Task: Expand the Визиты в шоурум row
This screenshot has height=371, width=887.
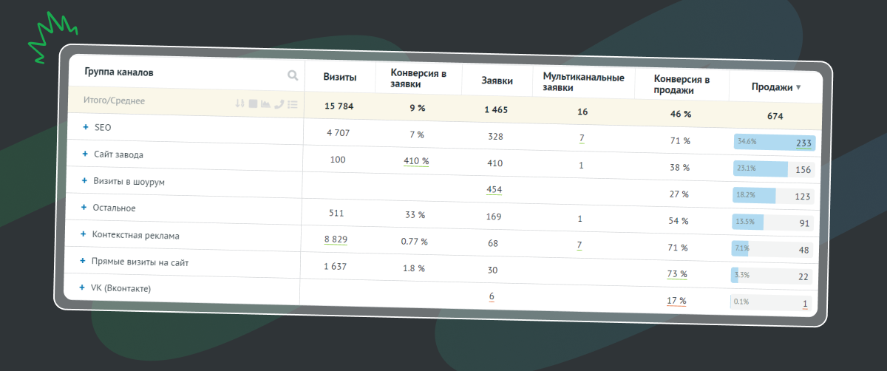Action: [x=84, y=180]
